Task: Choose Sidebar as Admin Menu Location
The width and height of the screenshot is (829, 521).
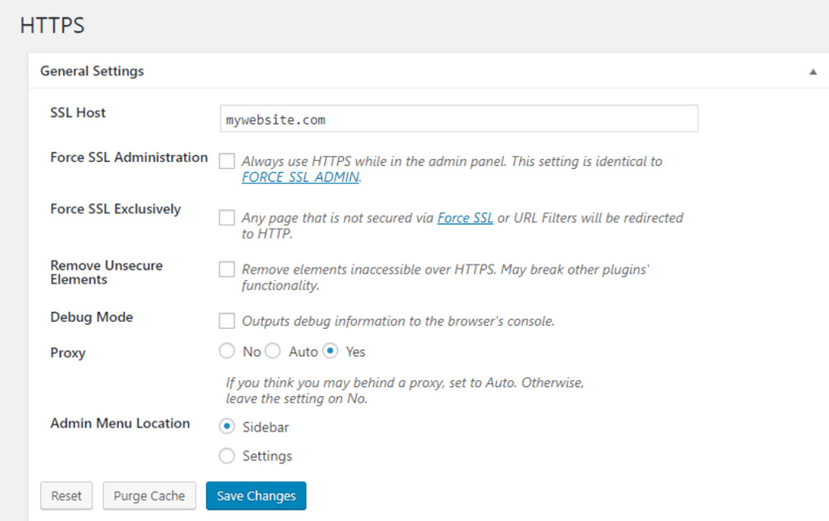Action: tap(227, 426)
